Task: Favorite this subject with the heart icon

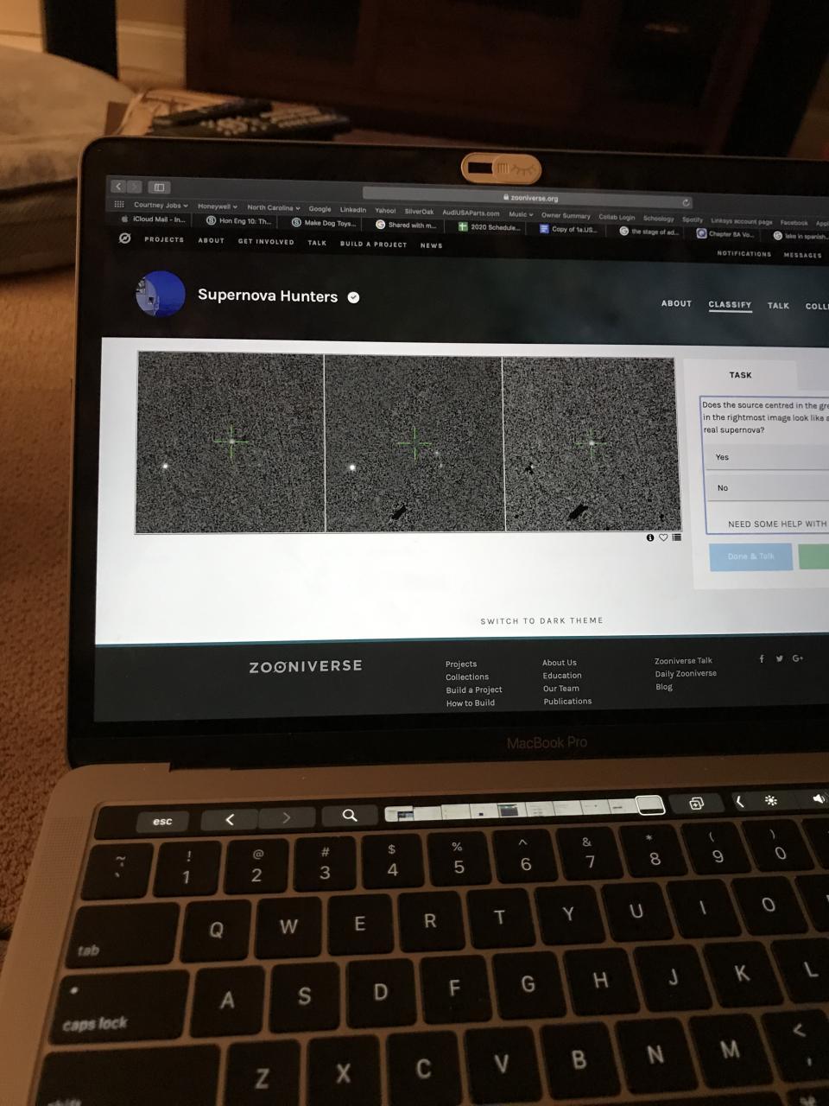Action: point(663,537)
